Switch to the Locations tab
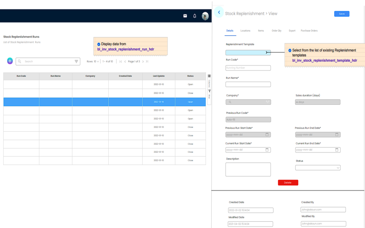This screenshot has height=228, width=365. point(245,31)
